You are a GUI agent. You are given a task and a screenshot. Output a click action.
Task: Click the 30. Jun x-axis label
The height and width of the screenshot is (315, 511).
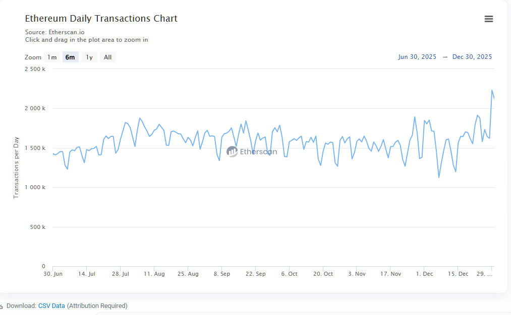click(x=52, y=274)
